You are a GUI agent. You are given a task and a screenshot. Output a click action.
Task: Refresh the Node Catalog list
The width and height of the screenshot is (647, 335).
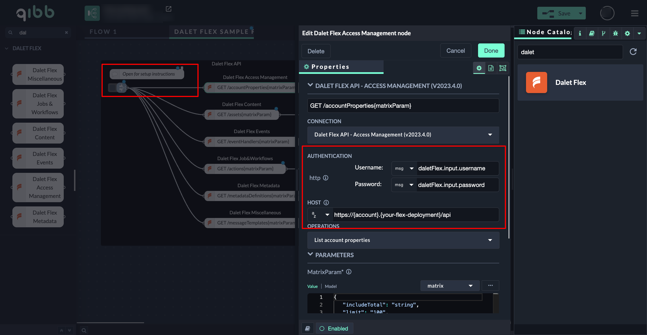coord(633,52)
